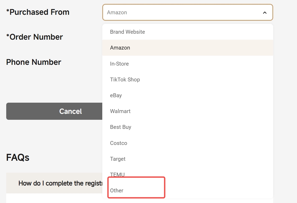
Task: Pick Target as the retailer
Action: pyautogui.click(x=187, y=159)
